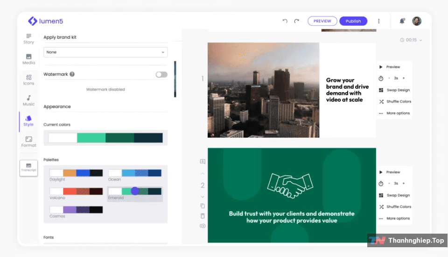Click the dark navy current color swatch
The width and height of the screenshot is (448, 257).
coord(148,138)
